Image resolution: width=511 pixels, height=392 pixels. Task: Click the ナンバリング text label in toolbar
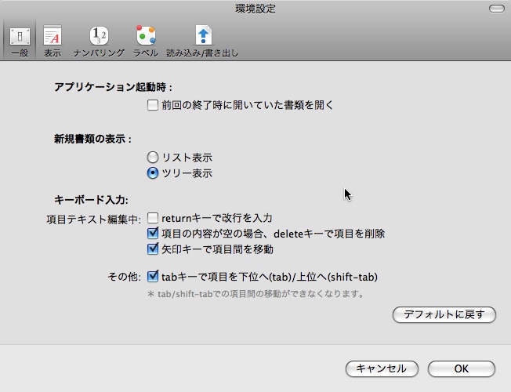click(99, 54)
